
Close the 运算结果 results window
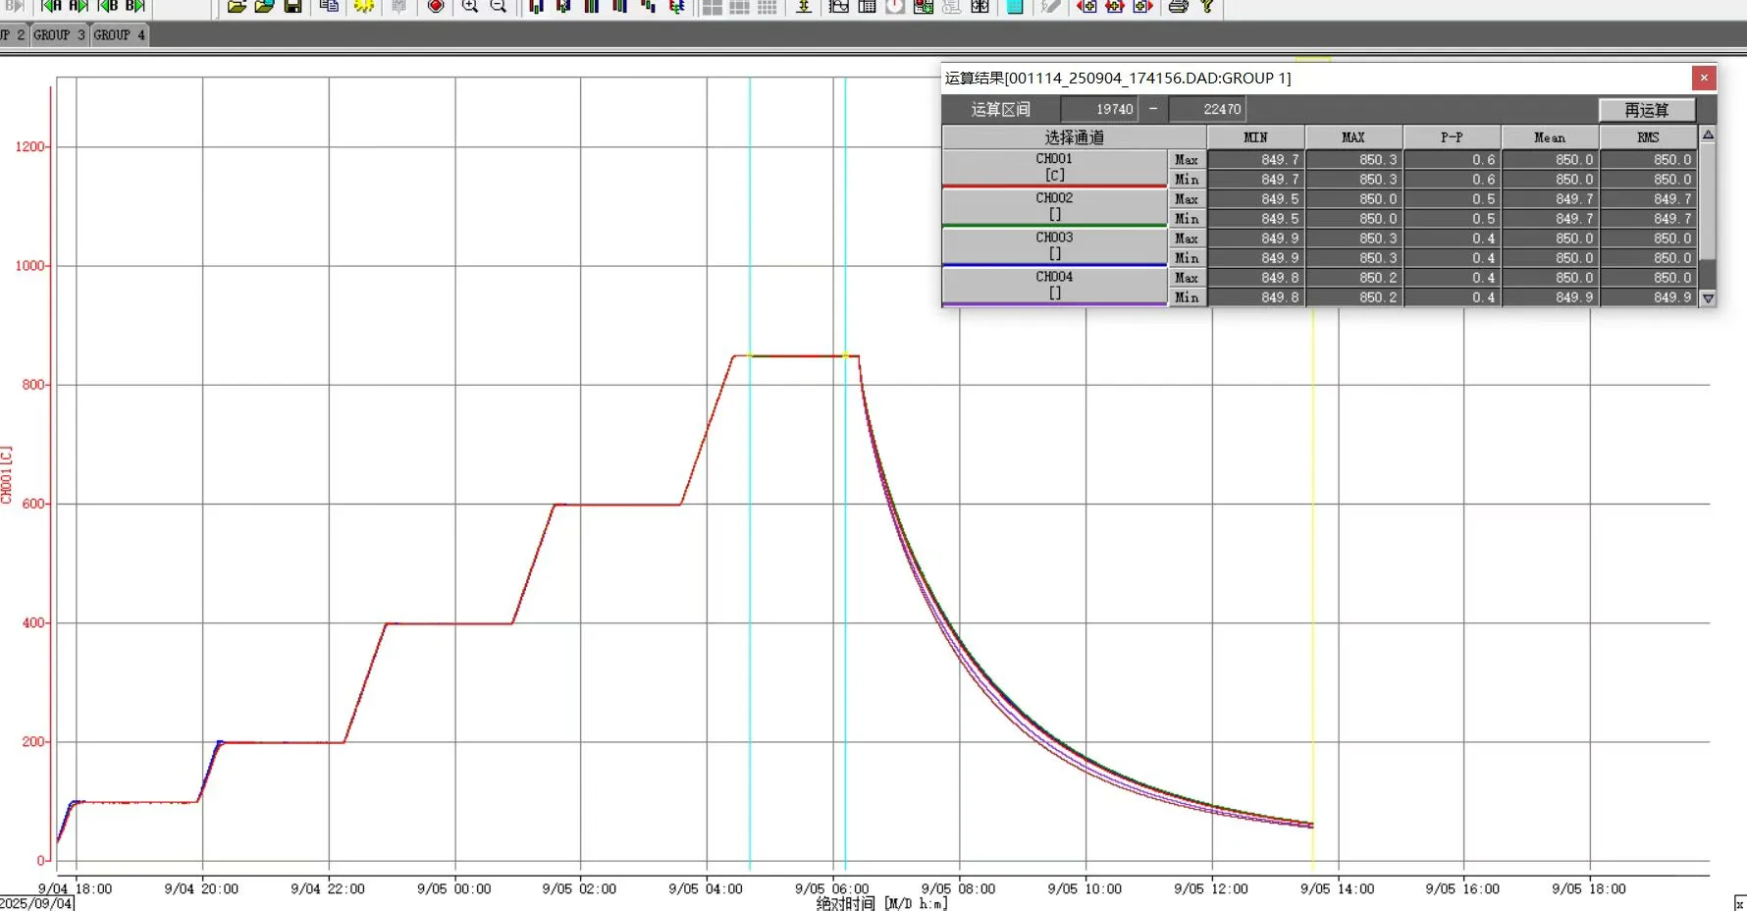1704,78
